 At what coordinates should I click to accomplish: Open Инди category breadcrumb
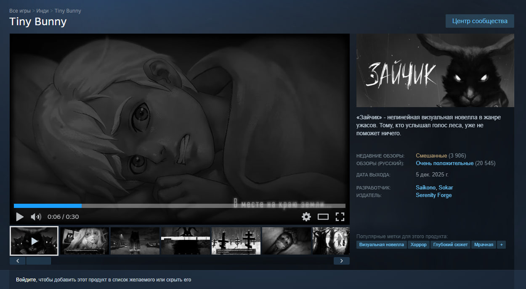43,11
